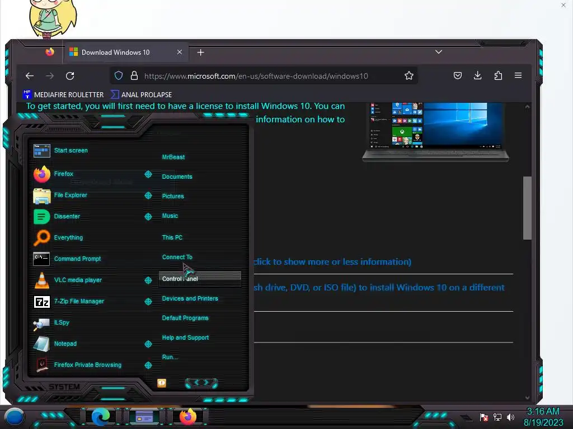Open Command Prompt from start menu
The height and width of the screenshot is (429, 573).
click(x=77, y=259)
